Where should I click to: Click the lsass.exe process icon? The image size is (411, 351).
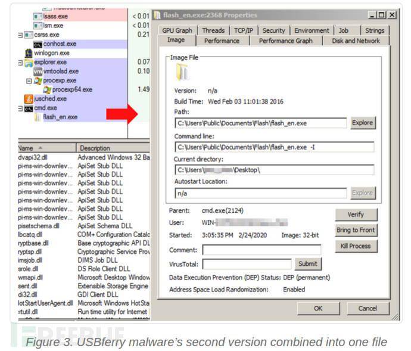[x=38, y=17]
